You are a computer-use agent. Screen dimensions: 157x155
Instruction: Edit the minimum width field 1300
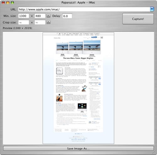click(24, 16)
